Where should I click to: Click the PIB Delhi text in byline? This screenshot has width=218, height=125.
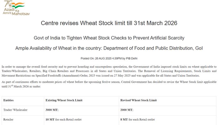click(132, 58)
